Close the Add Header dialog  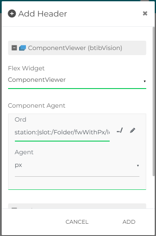(x=145, y=14)
